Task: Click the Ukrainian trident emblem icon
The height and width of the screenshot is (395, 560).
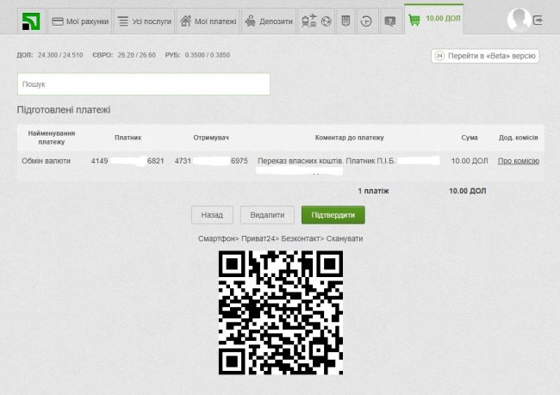Action: [x=346, y=21]
